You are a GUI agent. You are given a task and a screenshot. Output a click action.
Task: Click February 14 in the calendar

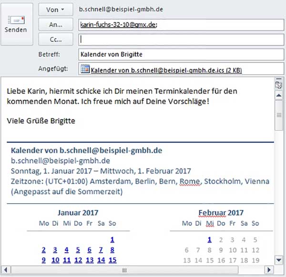click(198, 260)
